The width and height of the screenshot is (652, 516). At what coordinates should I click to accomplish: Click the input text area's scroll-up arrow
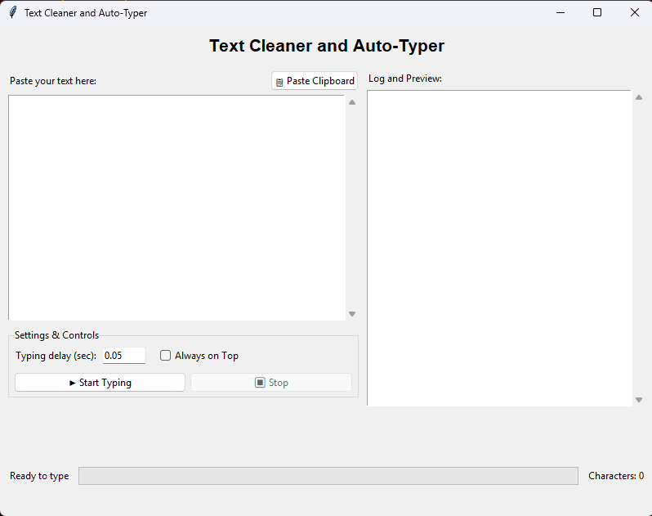point(352,102)
